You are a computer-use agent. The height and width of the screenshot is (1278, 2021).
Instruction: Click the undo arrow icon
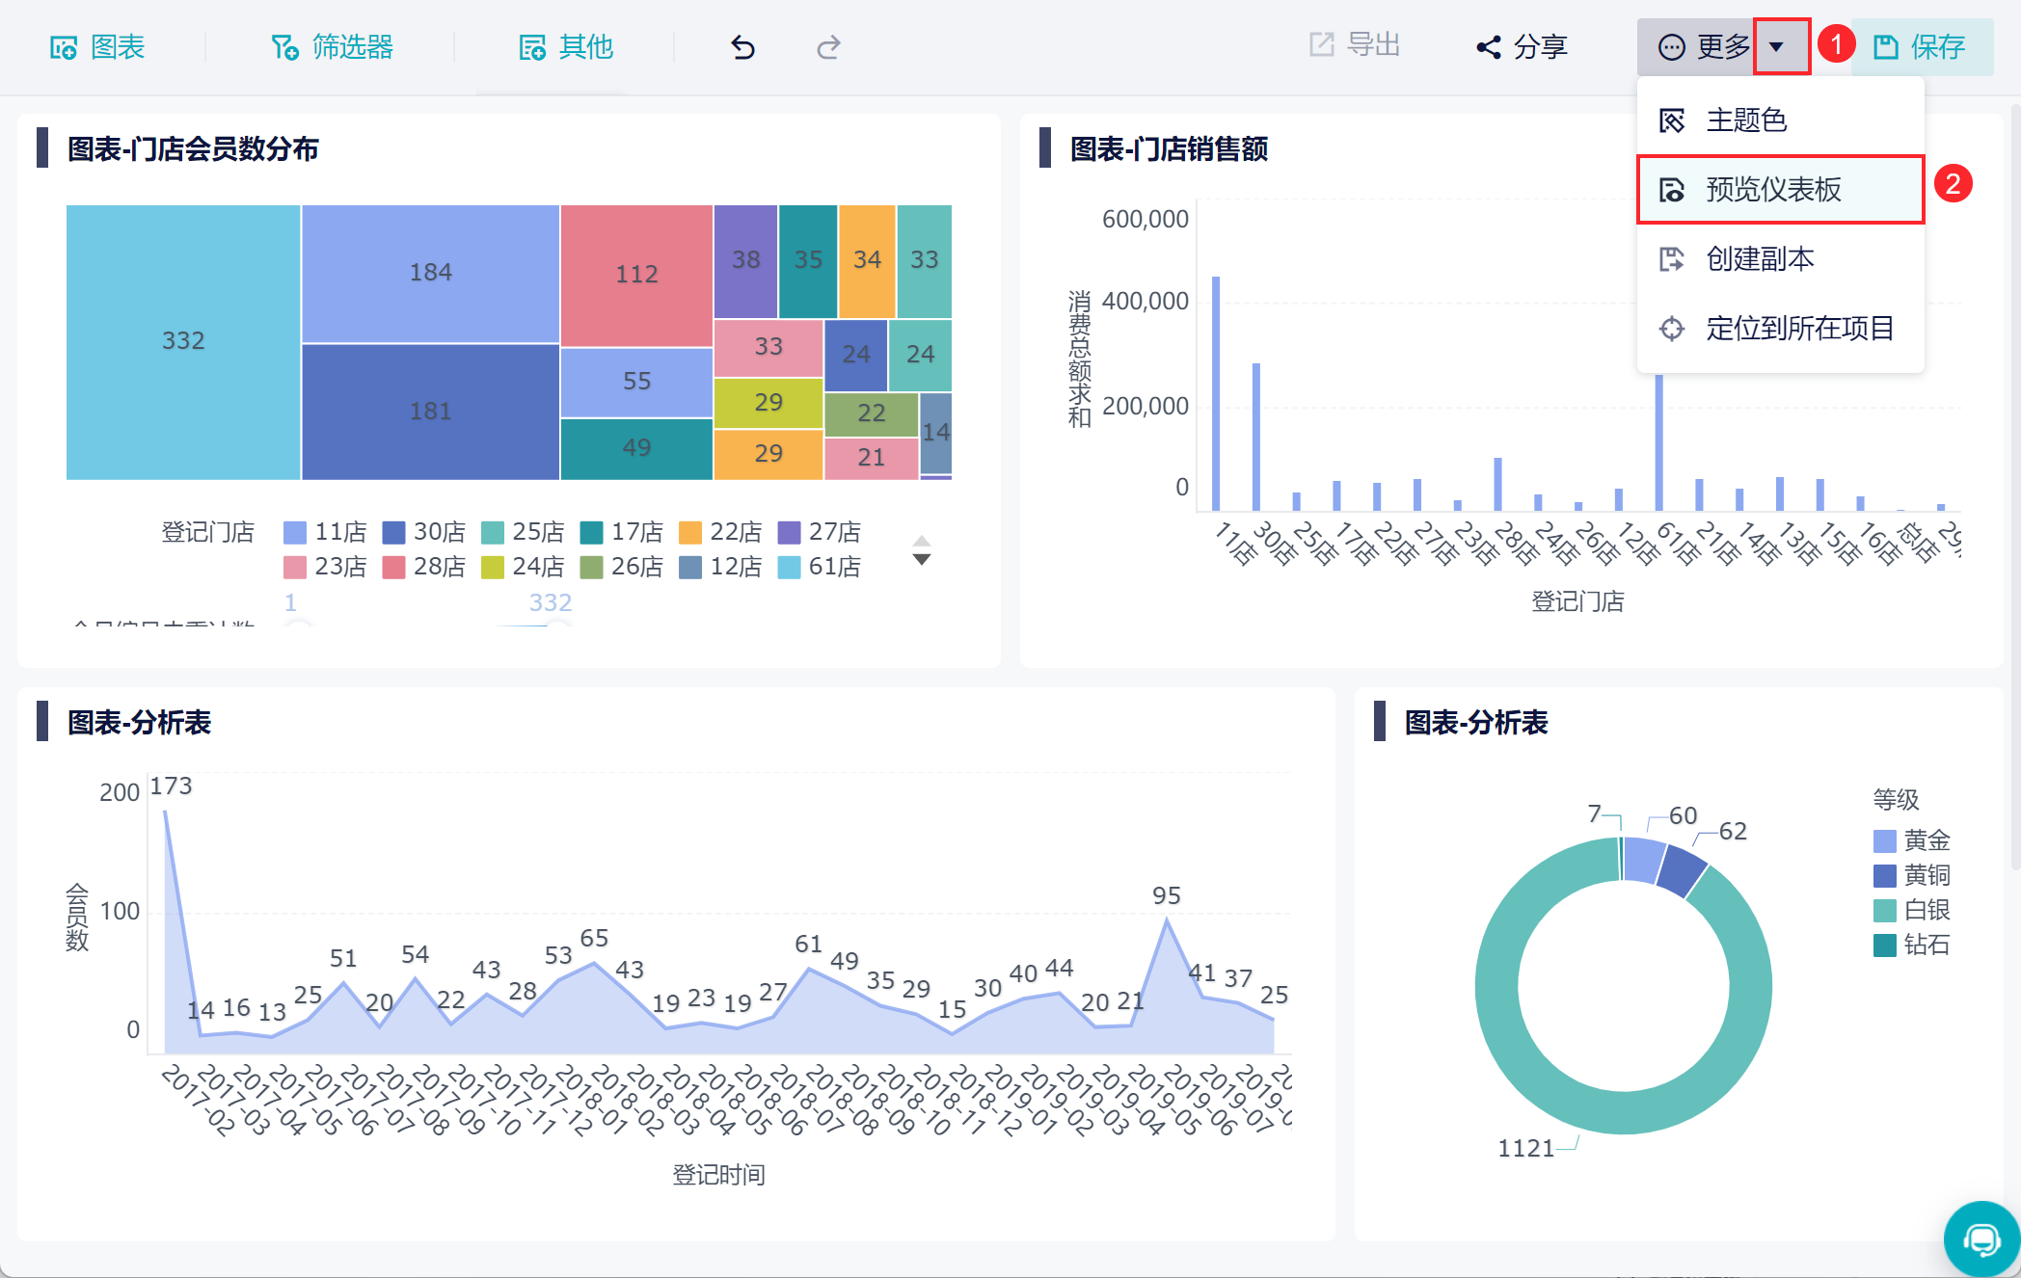[x=742, y=46]
